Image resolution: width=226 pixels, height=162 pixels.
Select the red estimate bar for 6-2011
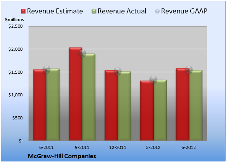pyautogui.click(x=40, y=105)
